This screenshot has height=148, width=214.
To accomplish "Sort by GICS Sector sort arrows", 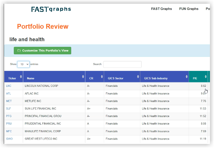I will pyautogui.click(x=138, y=76).
